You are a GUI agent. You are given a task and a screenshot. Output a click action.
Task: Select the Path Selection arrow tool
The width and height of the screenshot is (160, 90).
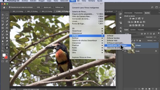pos(3,48)
